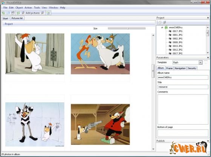Open the Help menu
This screenshot has height=157, width=211.
point(63,8)
